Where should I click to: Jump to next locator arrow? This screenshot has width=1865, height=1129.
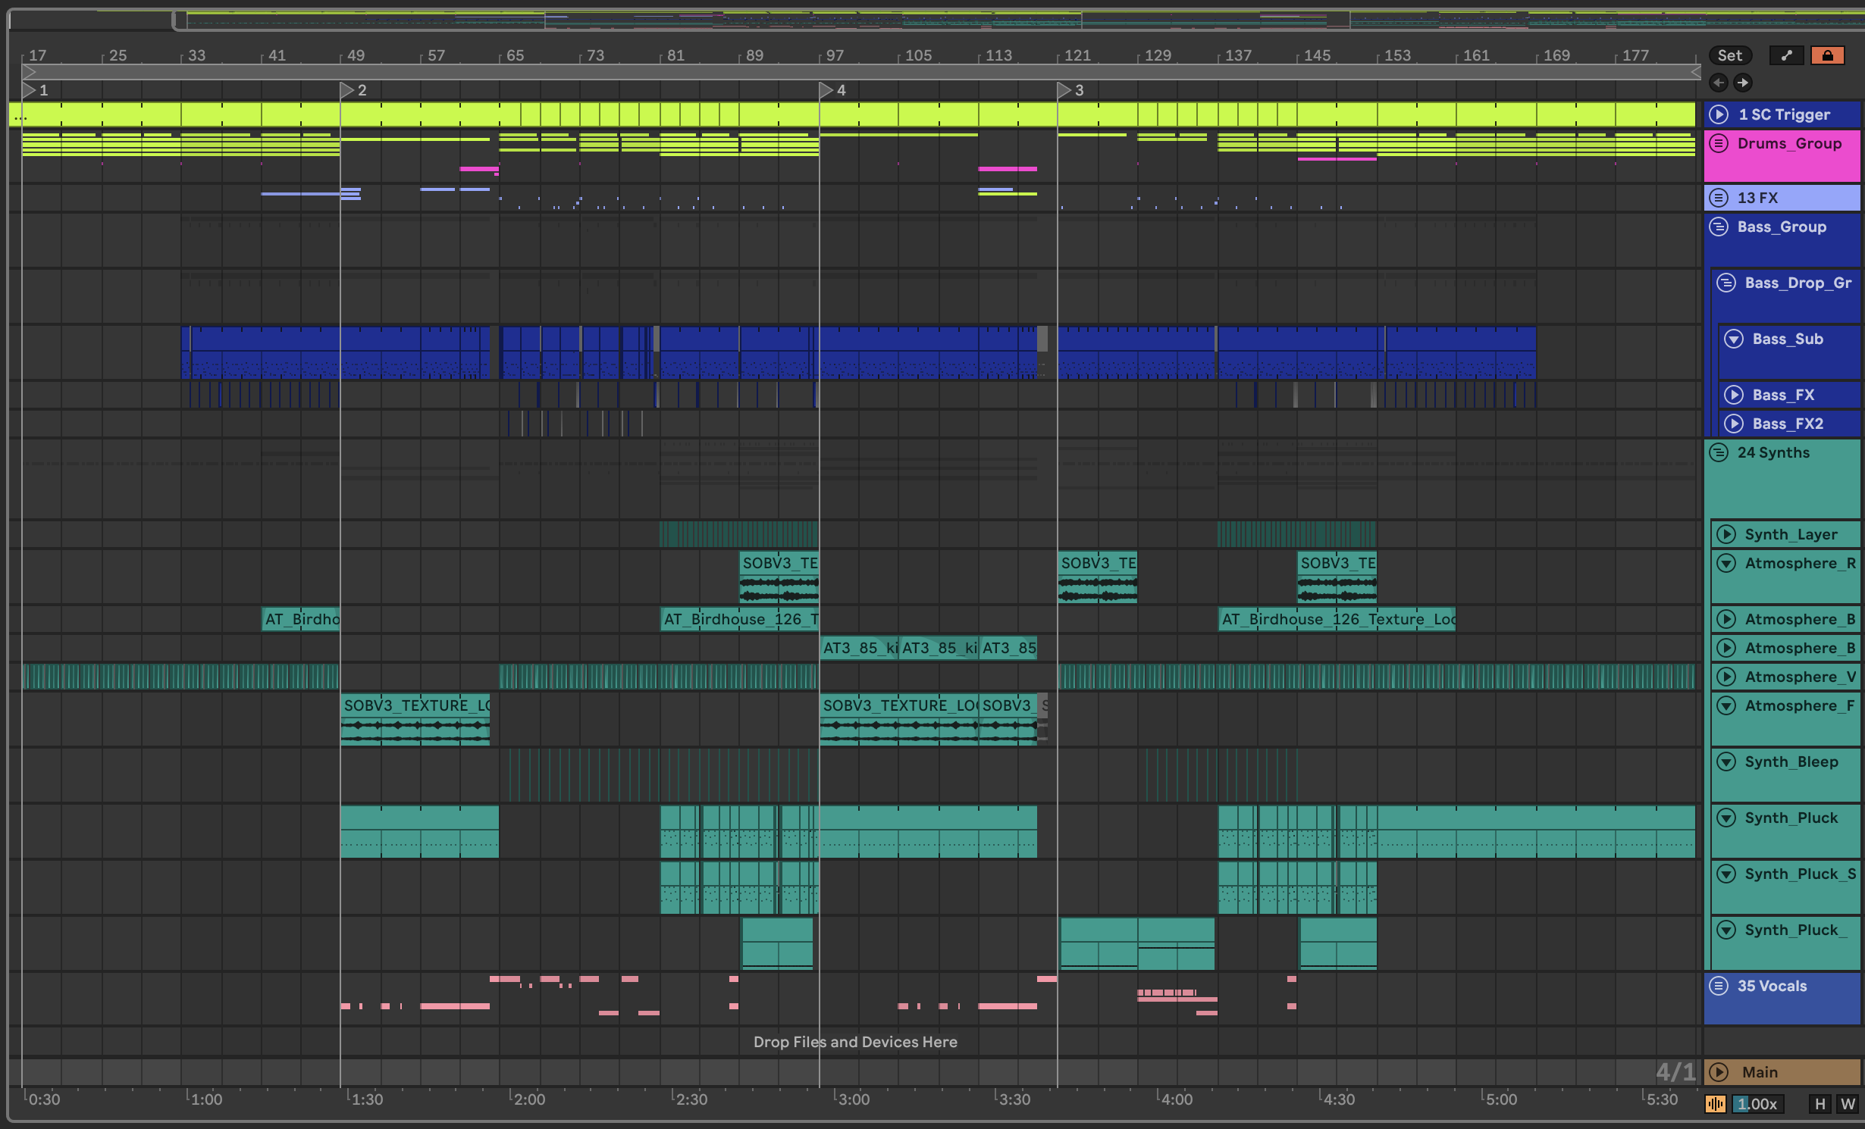(1742, 83)
